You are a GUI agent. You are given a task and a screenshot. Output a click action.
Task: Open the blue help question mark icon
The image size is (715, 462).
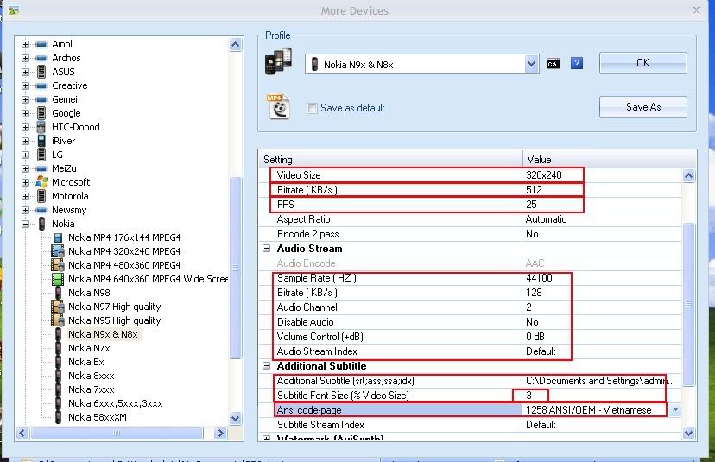[x=576, y=63]
